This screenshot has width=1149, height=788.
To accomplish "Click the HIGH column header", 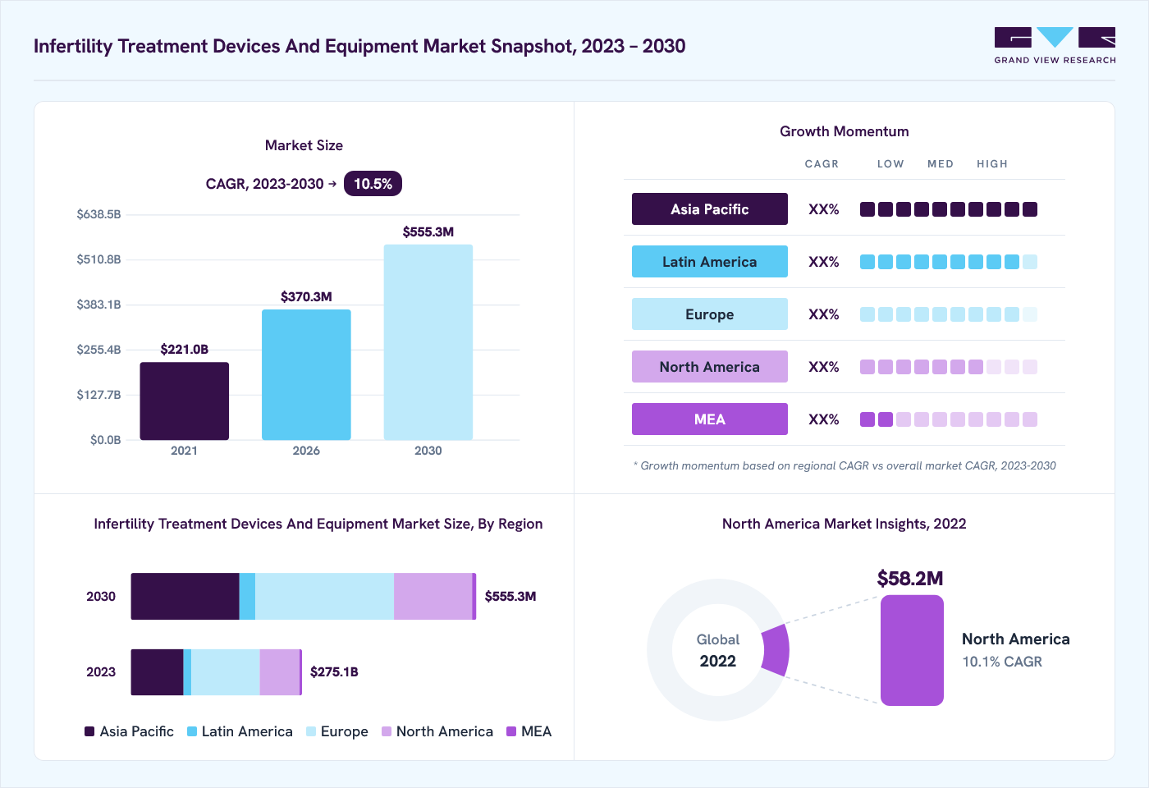I will point(992,164).
